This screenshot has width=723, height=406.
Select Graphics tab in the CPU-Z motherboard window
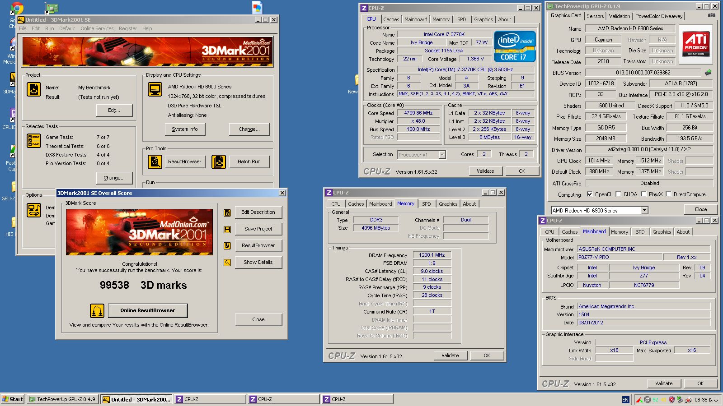click(662, 232)
